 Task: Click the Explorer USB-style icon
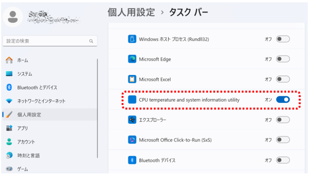[132, 120]
